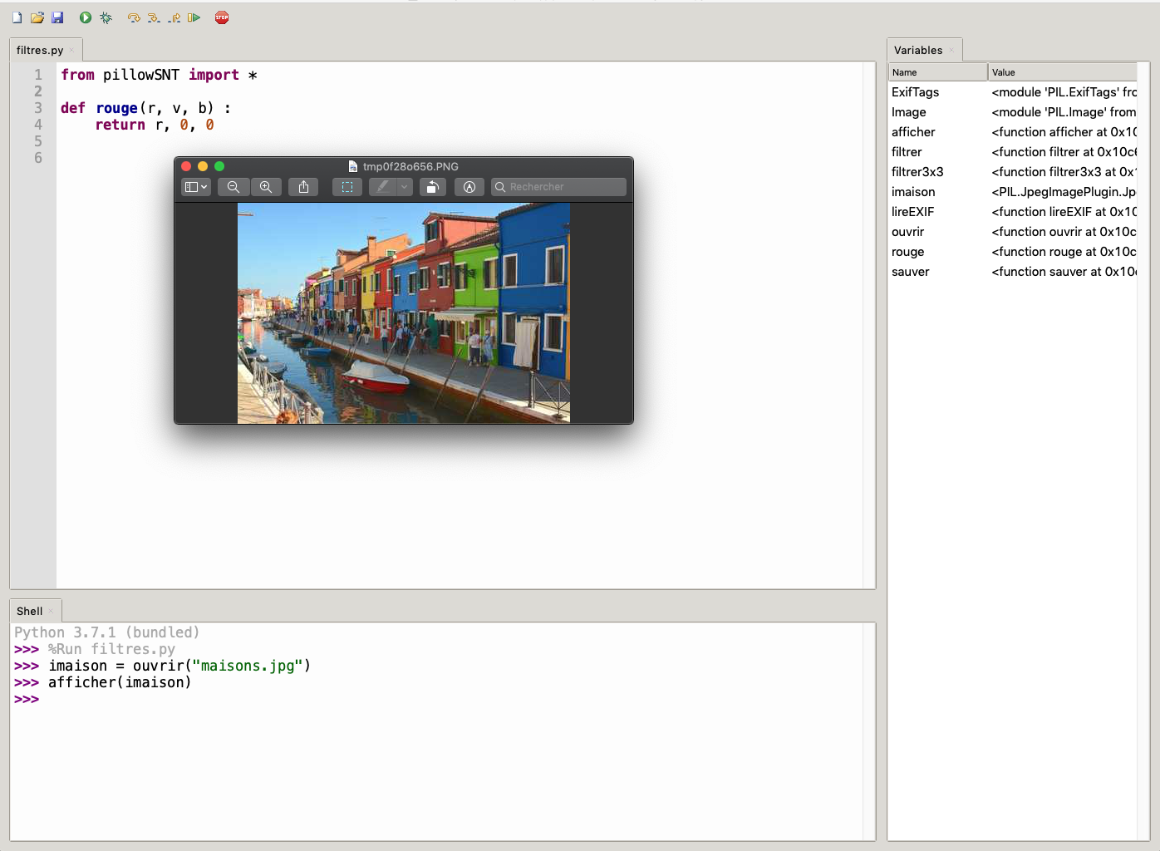Screen dimensions: 1160x851
Task: Stop the program with red STOP icon
Action: [x=222, y=17]
